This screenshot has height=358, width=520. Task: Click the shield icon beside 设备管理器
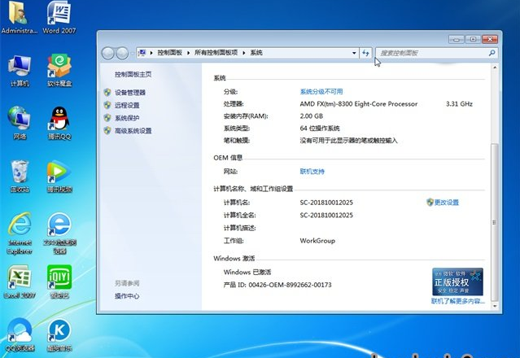point(107,93)
